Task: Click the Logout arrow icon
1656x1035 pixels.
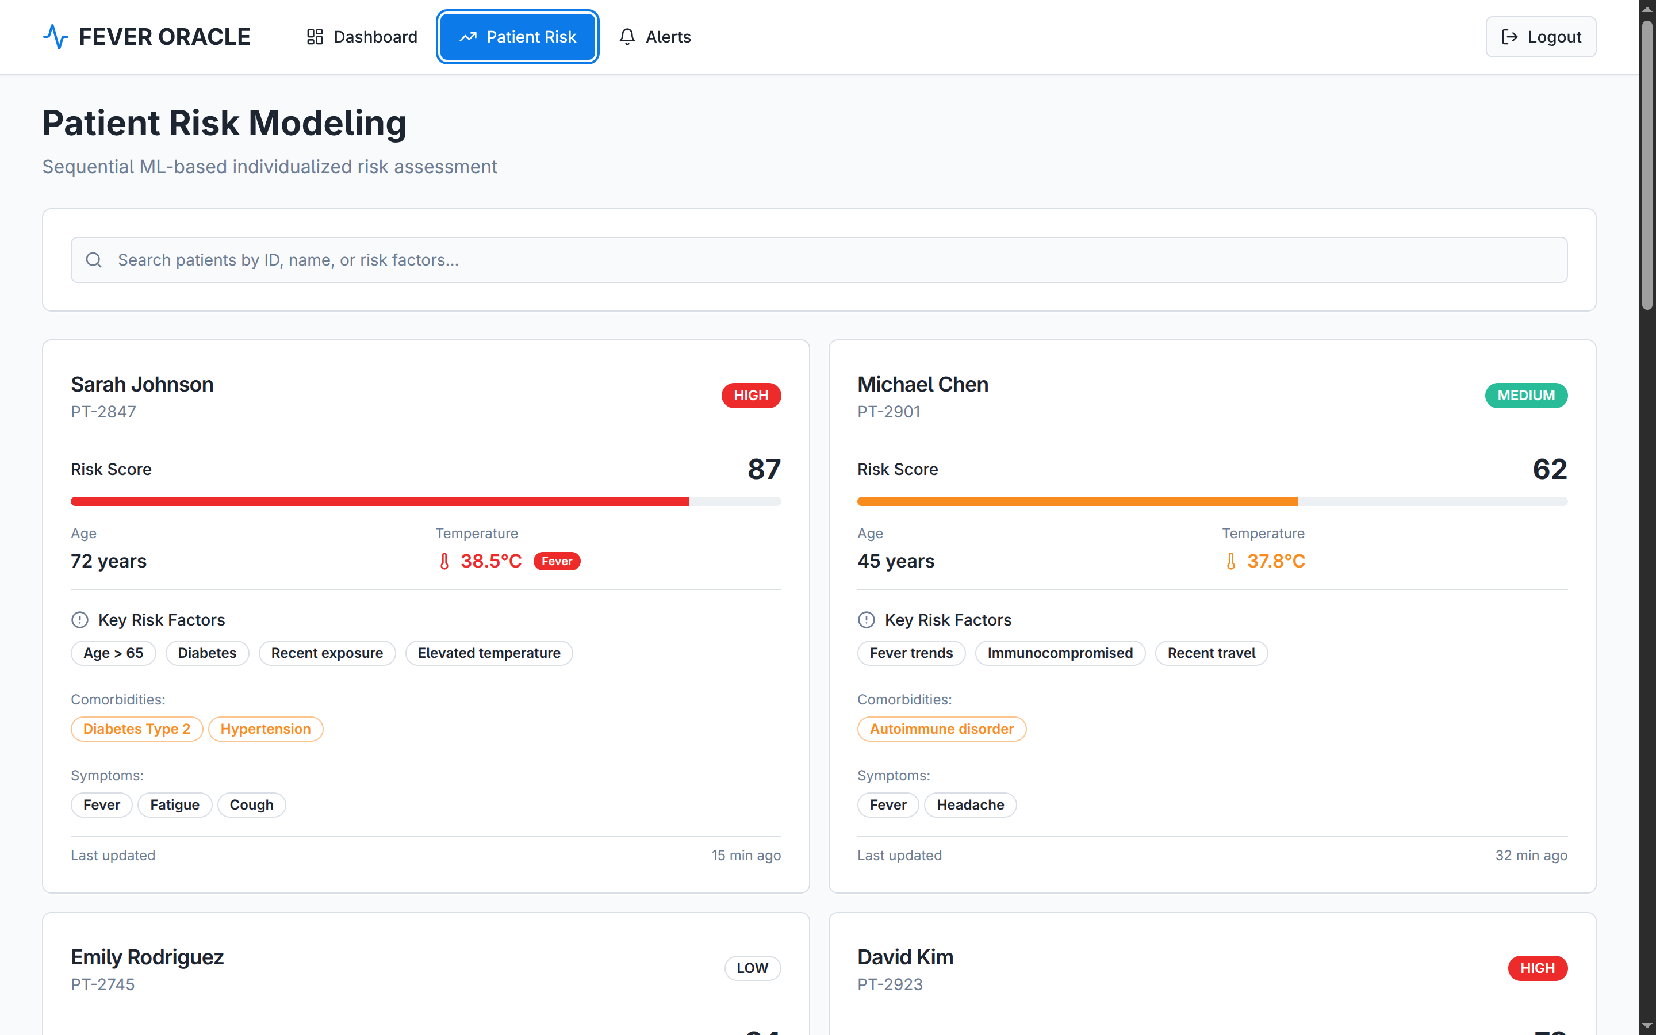Action: [1509, 37]
